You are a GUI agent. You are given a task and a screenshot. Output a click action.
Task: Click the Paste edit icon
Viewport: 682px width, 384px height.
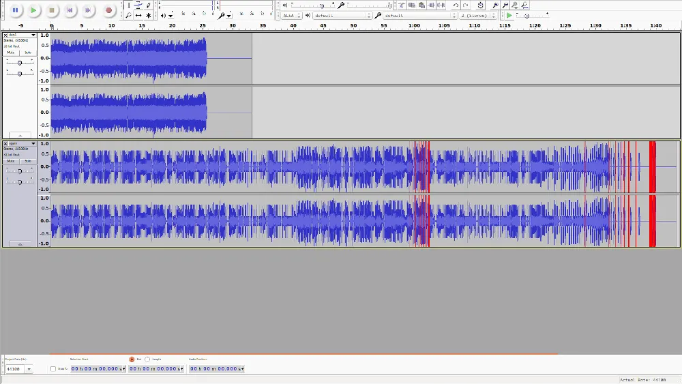[421, 5]
